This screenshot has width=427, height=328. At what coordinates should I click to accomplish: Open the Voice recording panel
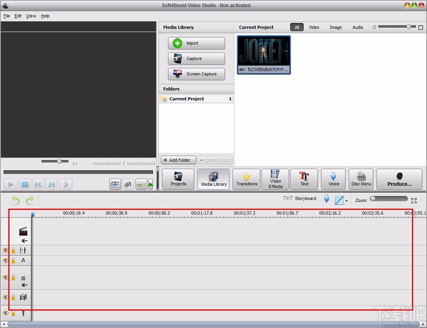point(333,179)
